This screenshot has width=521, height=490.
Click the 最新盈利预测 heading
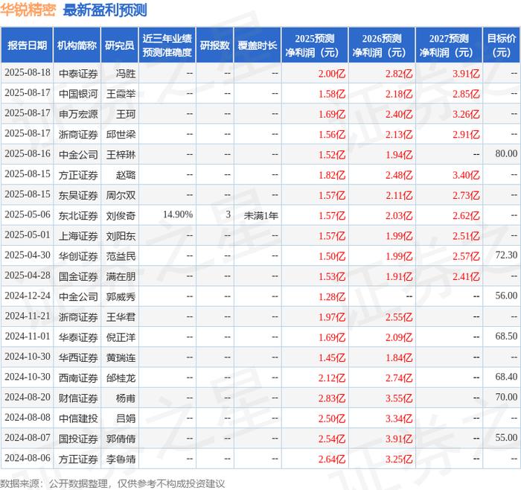(x=105, y=10)
